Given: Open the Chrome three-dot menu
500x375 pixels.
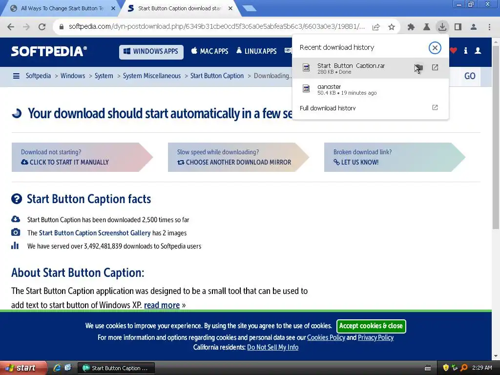Looking at the screenshot, I should (489, 27).
